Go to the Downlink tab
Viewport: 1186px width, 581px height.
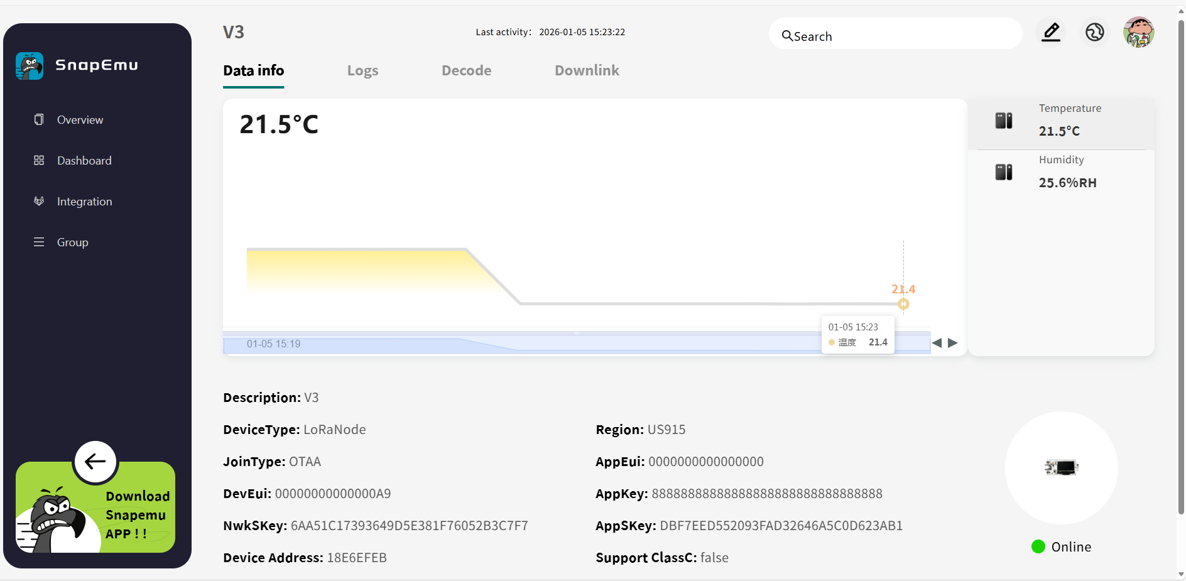[587, 70]
